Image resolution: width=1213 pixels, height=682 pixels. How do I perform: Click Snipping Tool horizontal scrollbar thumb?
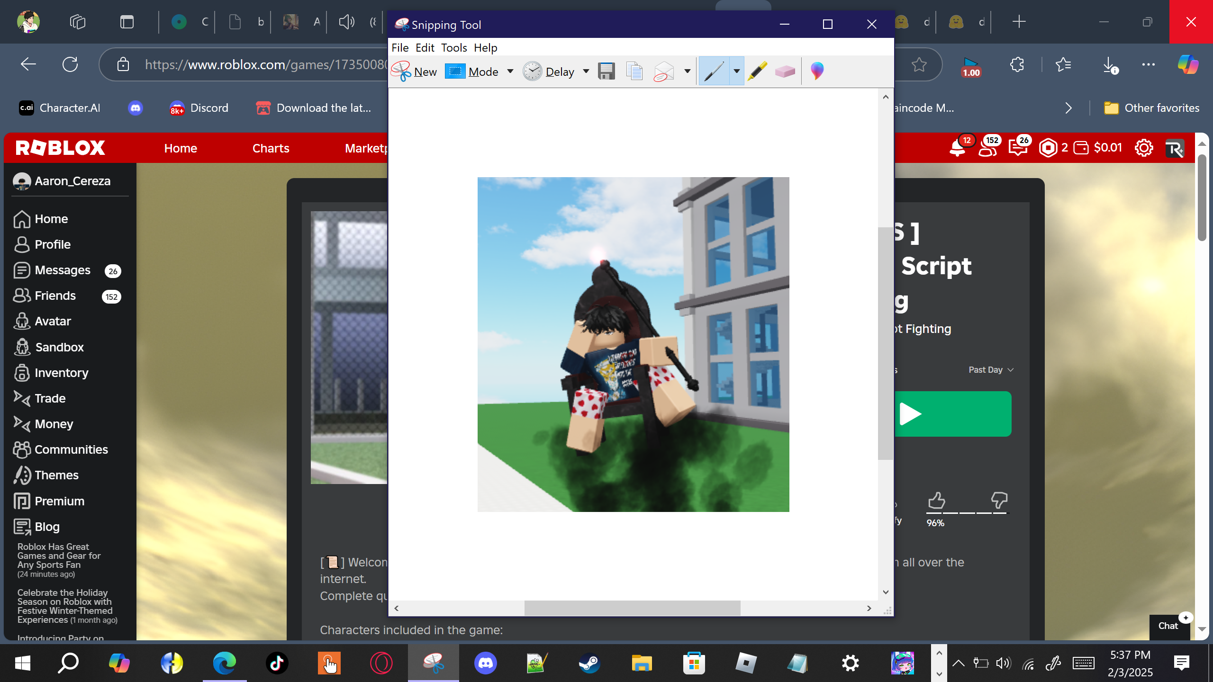tap(632, 608)
